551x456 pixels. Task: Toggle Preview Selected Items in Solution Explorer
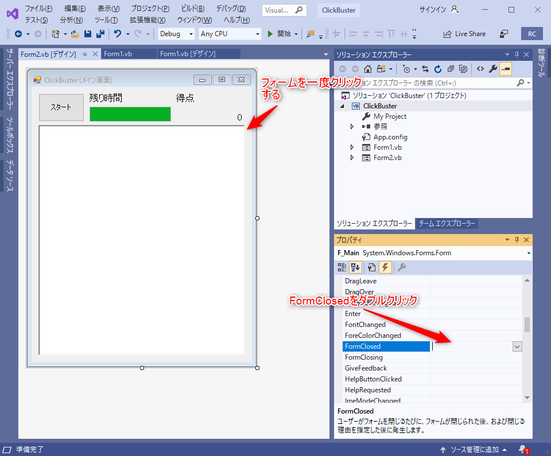click(506, 69)
